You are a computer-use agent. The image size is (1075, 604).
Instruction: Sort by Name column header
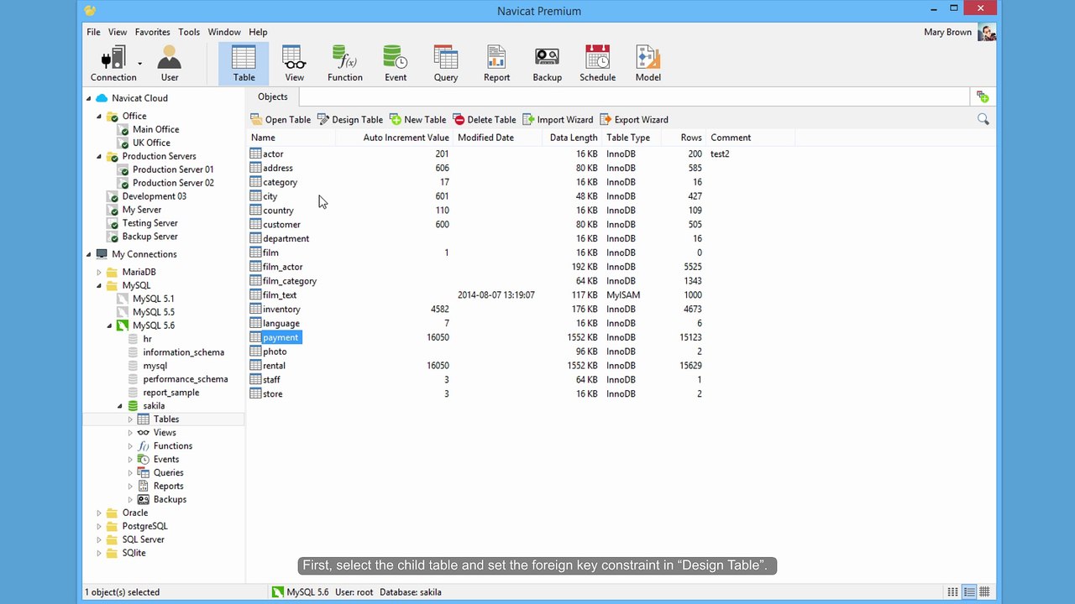pyautogui.click(x=291, y=138)
